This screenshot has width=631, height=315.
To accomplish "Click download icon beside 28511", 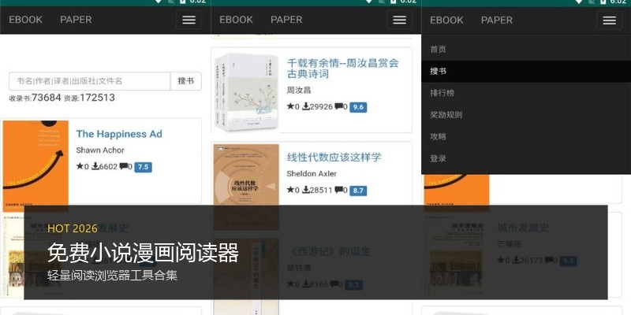I will (306, 190).
